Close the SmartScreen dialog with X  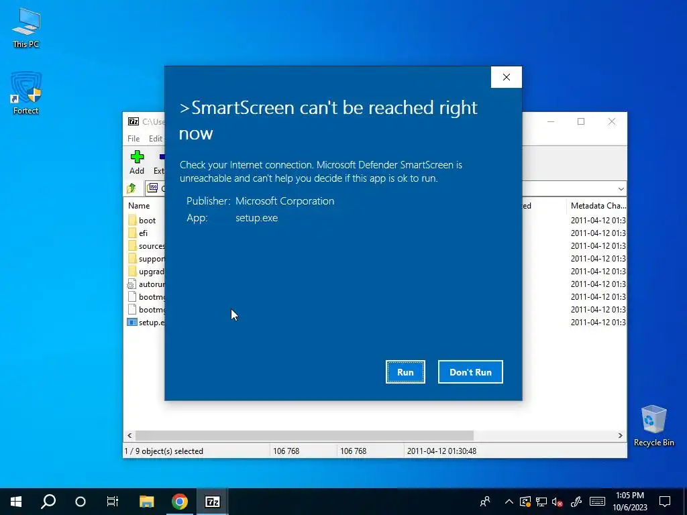click(x=507, y=77)
